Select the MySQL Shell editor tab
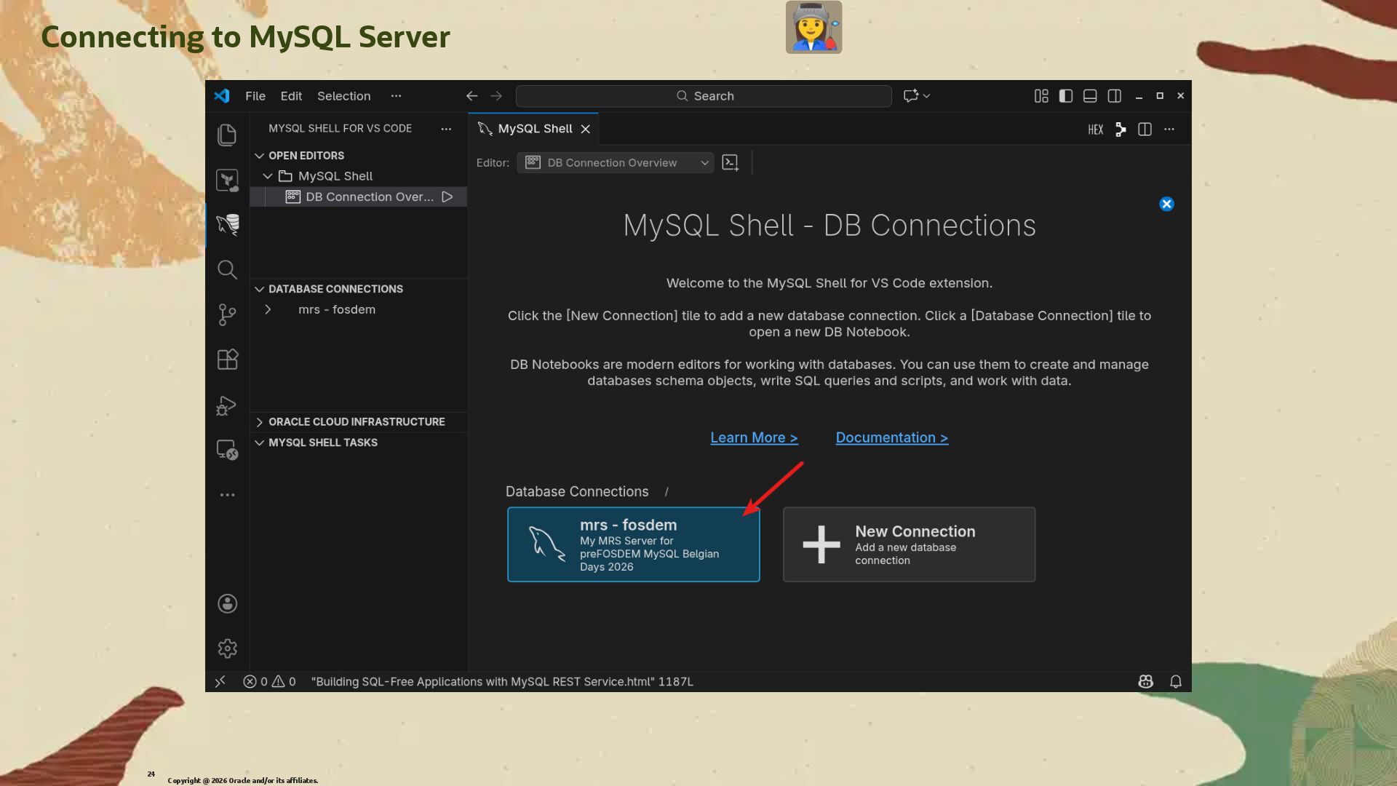This screenshot has height=786, width=1397. (534, 129)
